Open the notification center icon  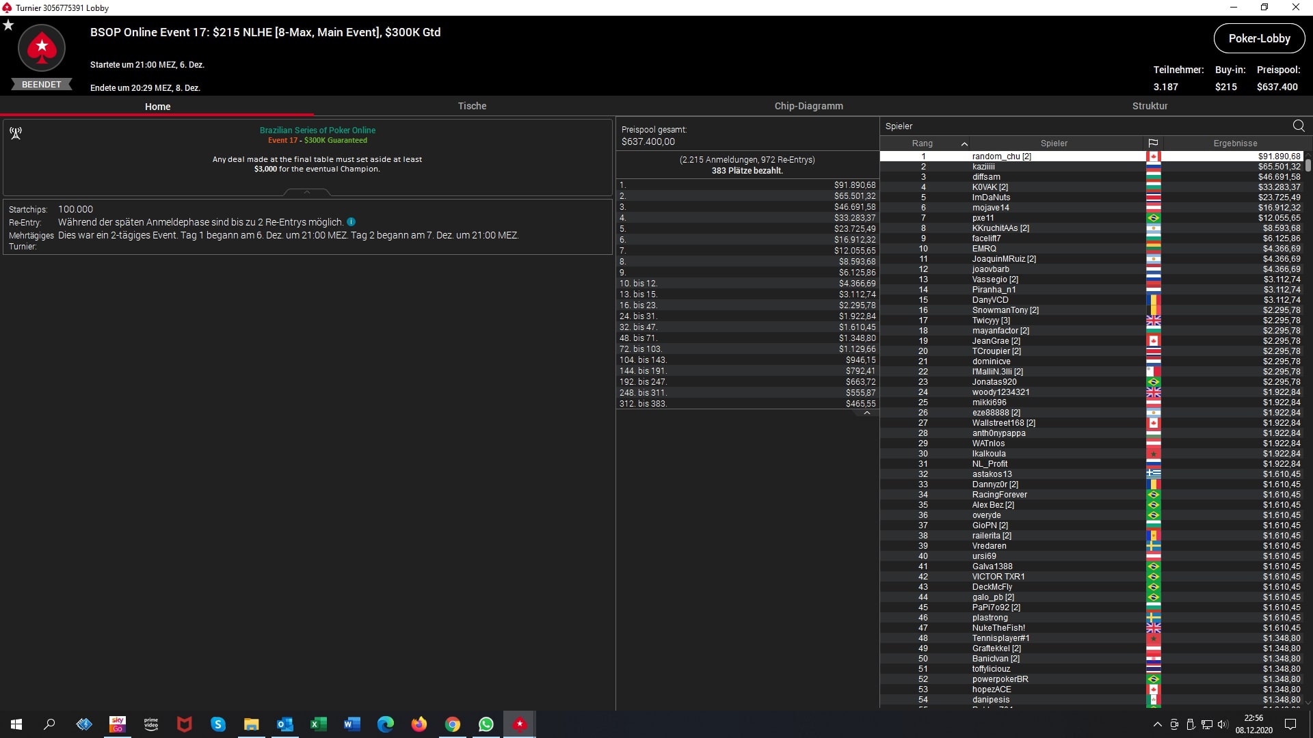1290,724
